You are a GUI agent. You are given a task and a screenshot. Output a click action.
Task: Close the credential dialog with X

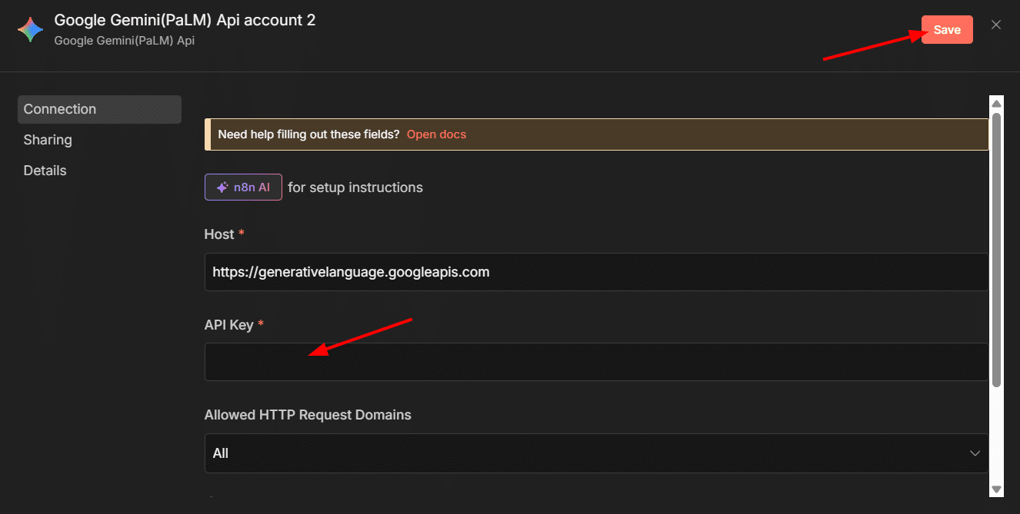pyautogui.click(x=996, y=25)
